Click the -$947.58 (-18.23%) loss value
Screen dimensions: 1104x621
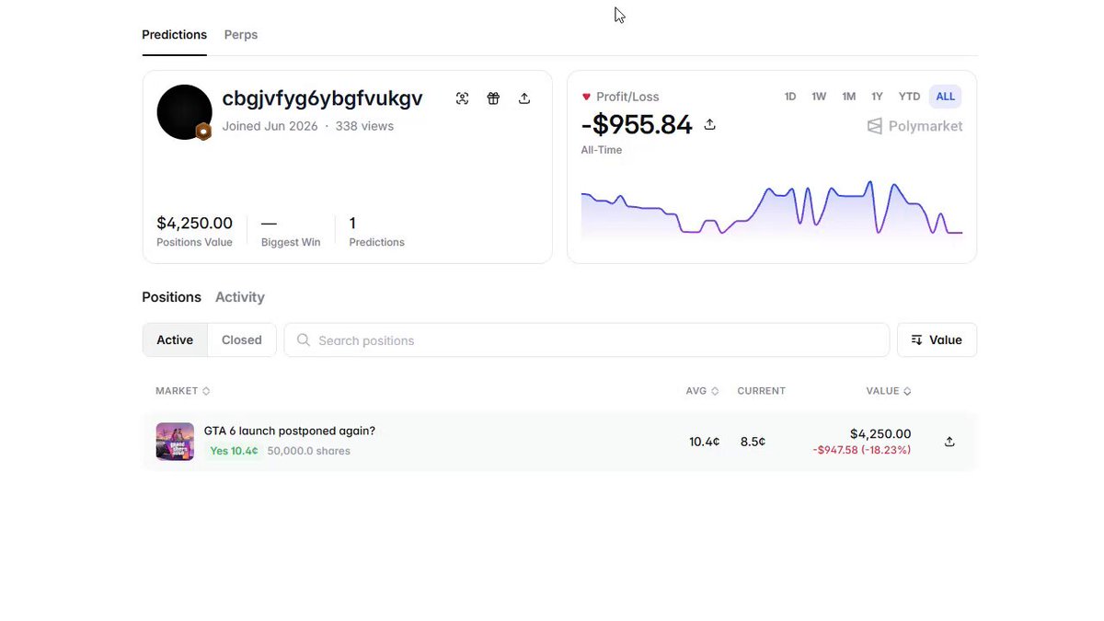pos(862,450)
